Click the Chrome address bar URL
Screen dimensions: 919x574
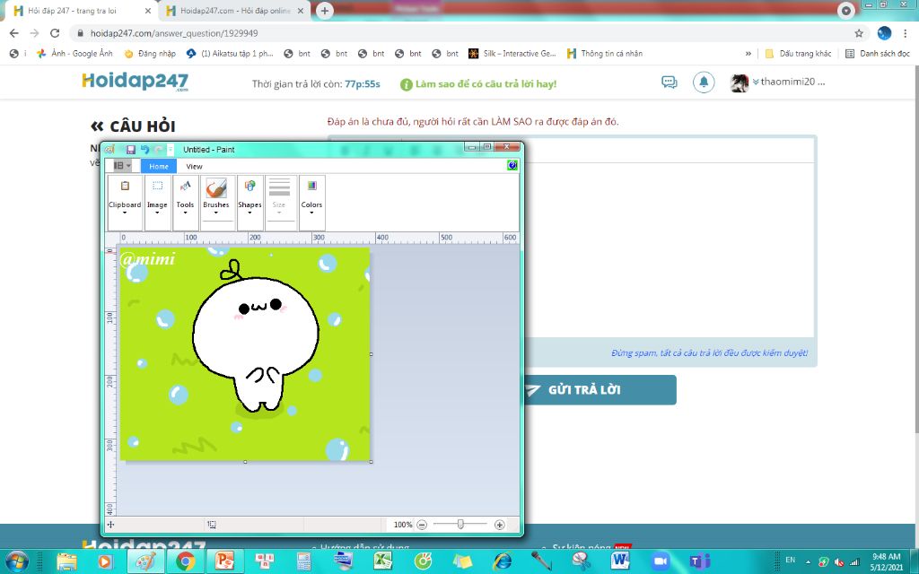coord(174,33)
